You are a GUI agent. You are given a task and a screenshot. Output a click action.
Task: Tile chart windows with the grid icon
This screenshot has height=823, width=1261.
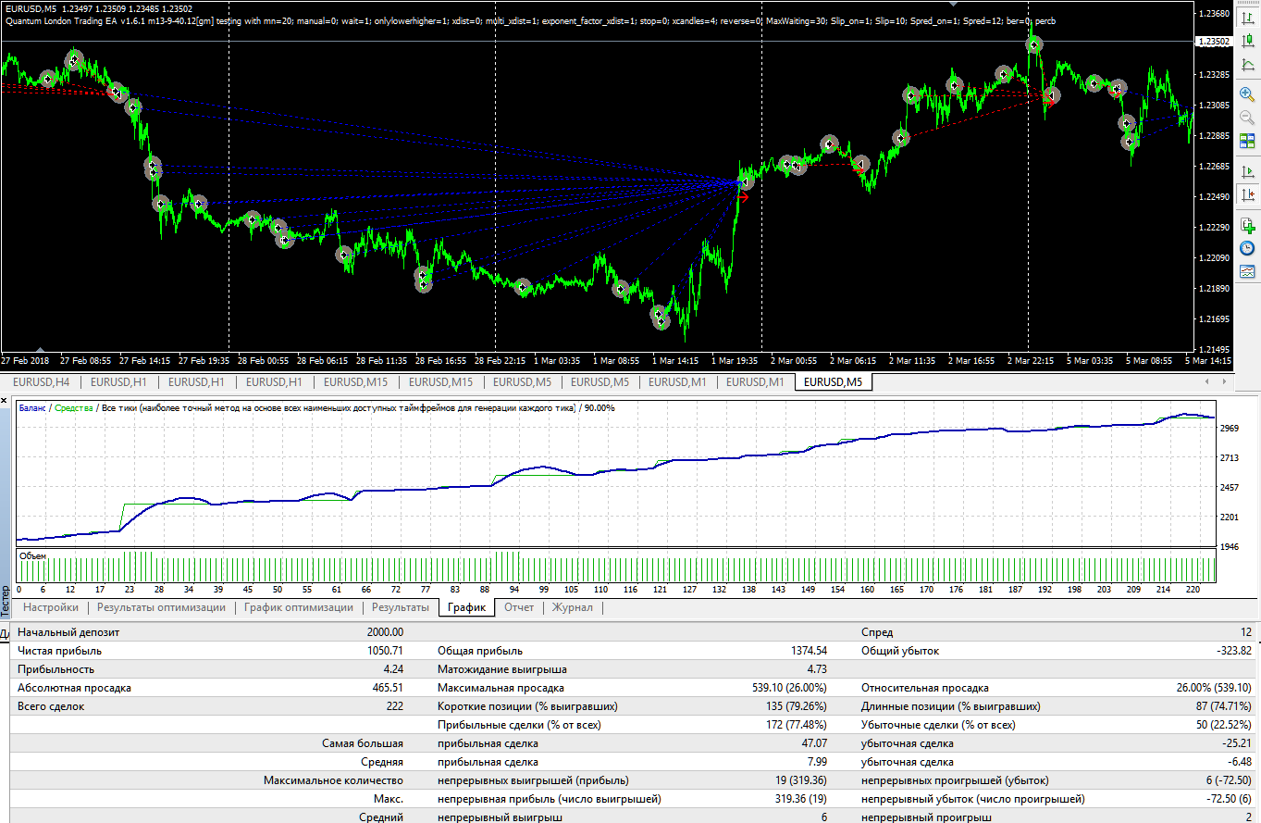[1247, 142]
